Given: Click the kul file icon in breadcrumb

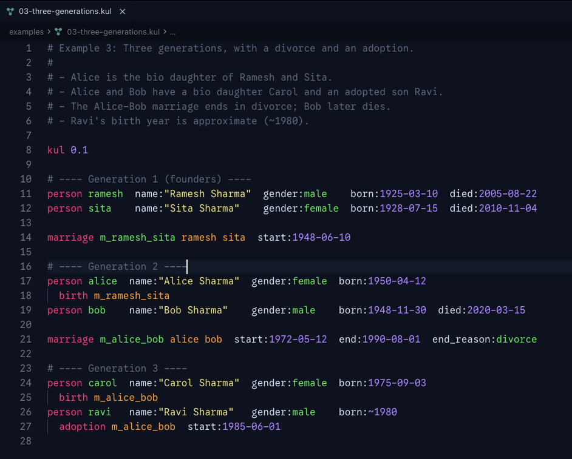Looking at the screenshot, I should 58,32.
